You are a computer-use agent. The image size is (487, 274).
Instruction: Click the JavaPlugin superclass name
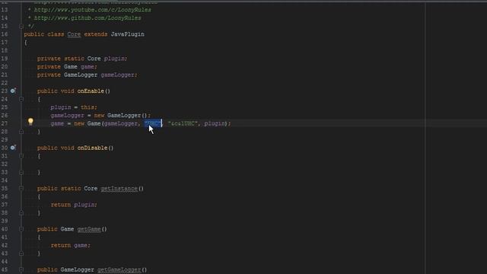point(127,34)
